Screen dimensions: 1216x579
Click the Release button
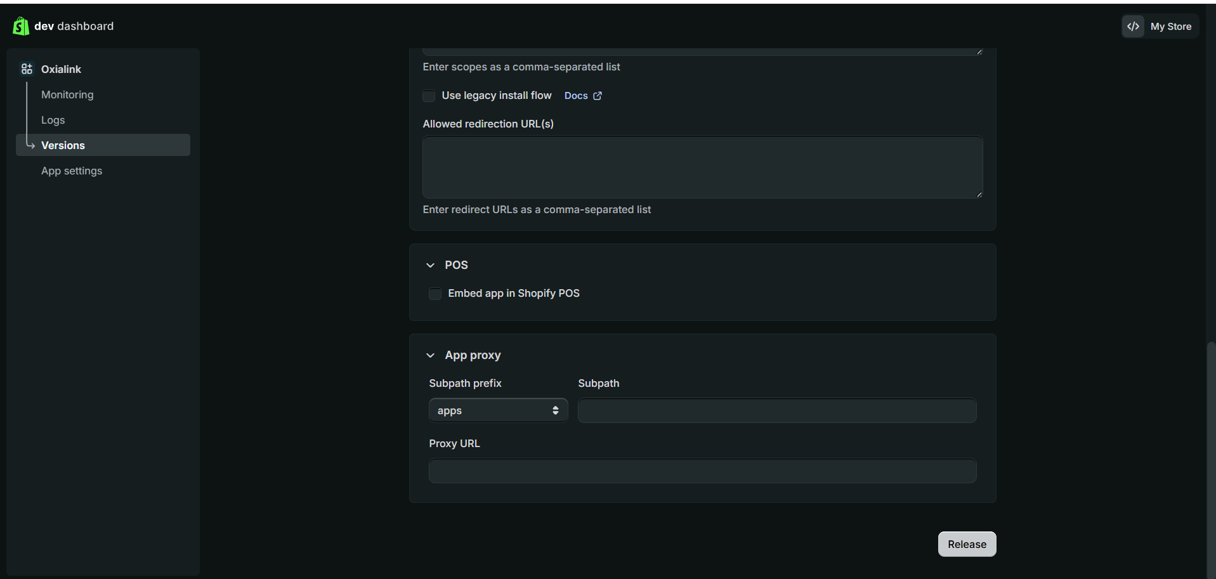[967, 544]
